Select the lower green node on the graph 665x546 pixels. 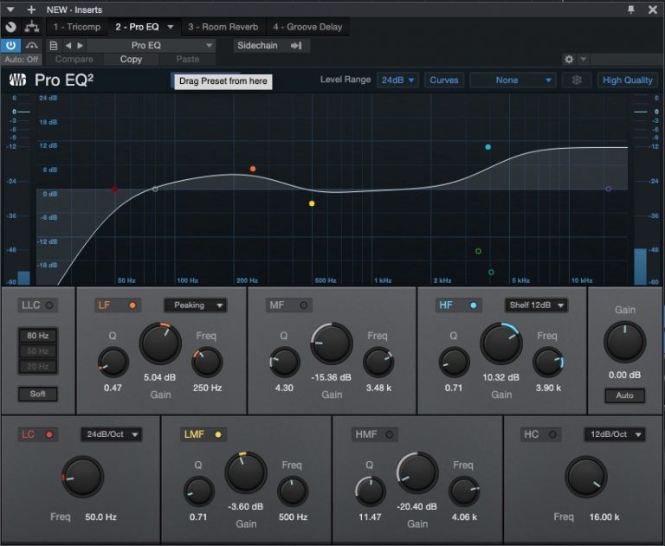(x=491, y=273)
